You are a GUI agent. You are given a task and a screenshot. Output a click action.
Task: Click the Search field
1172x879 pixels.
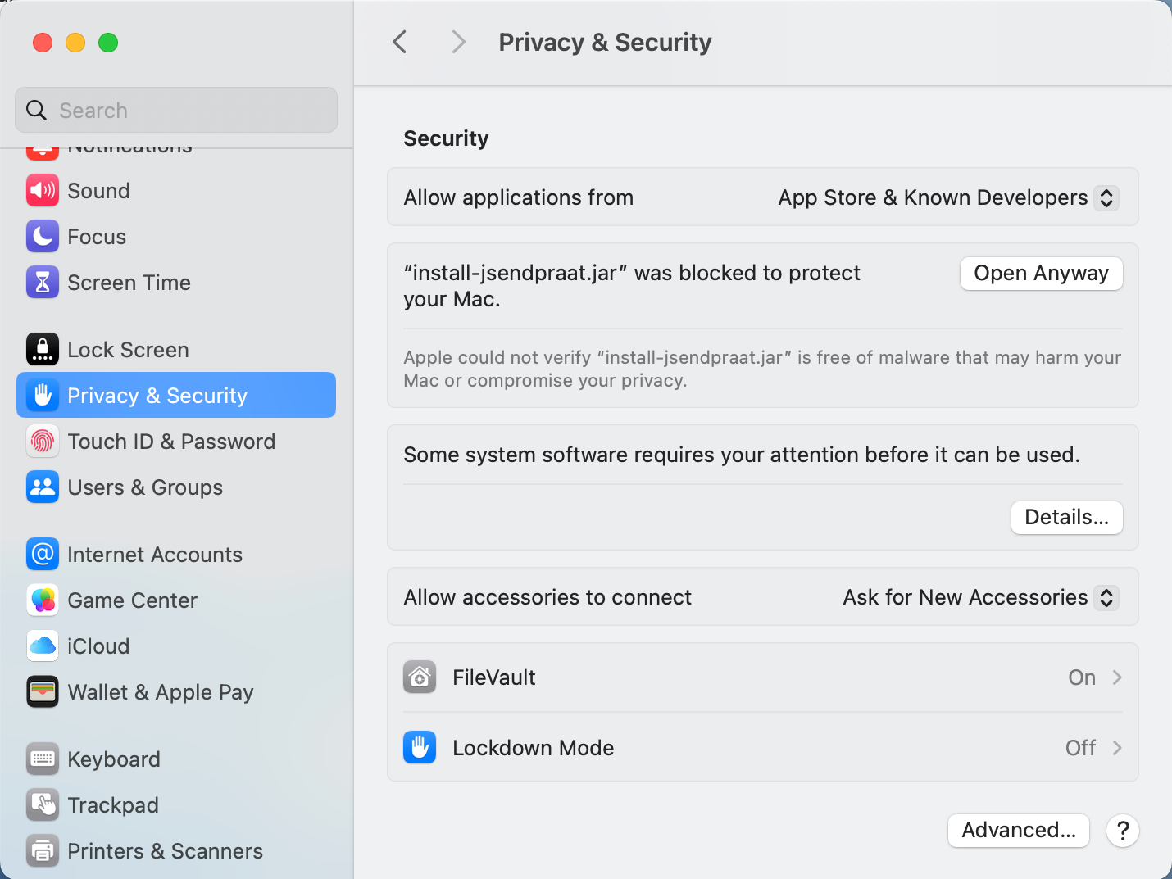176,111
